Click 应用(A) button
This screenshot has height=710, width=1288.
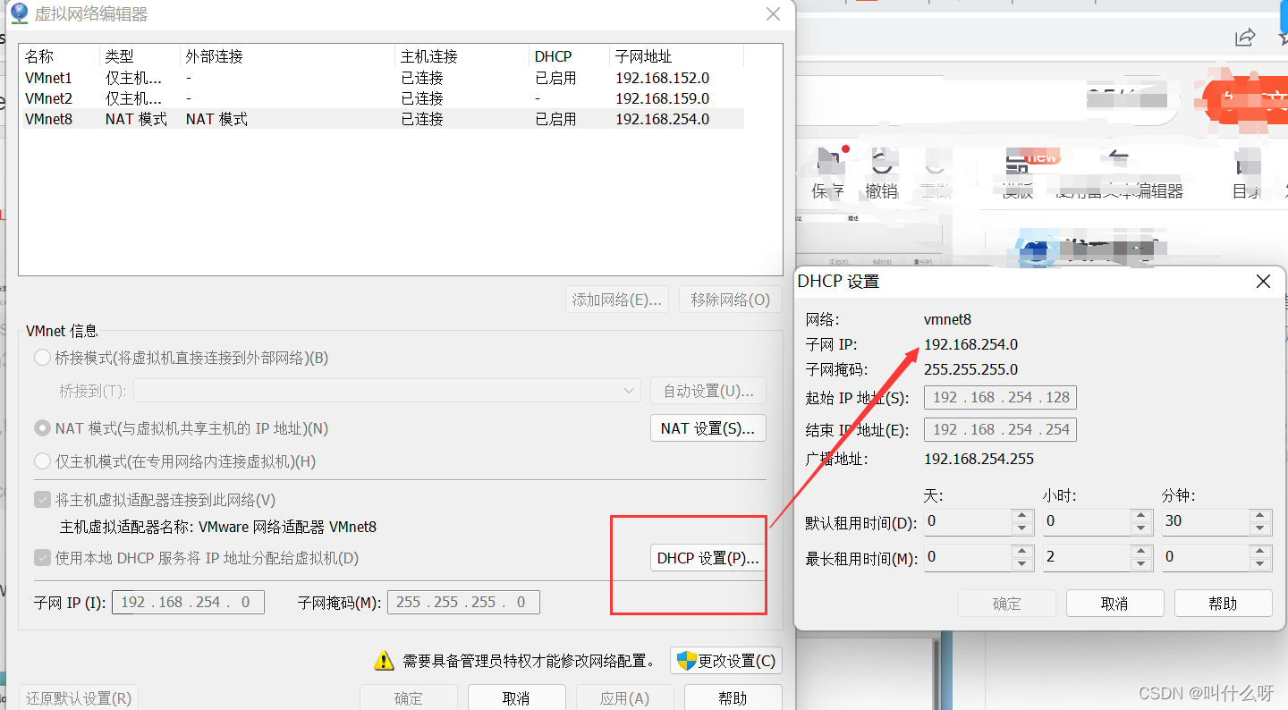(x=624, y=698)
